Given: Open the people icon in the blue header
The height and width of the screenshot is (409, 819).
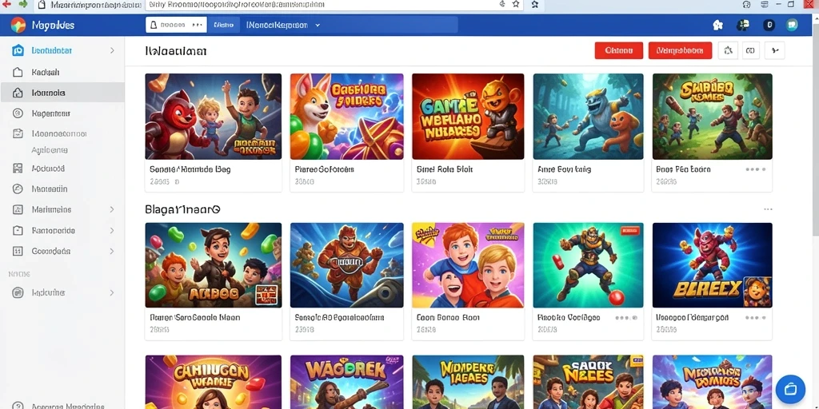Looking at the screenshot, I should [743, 25].
